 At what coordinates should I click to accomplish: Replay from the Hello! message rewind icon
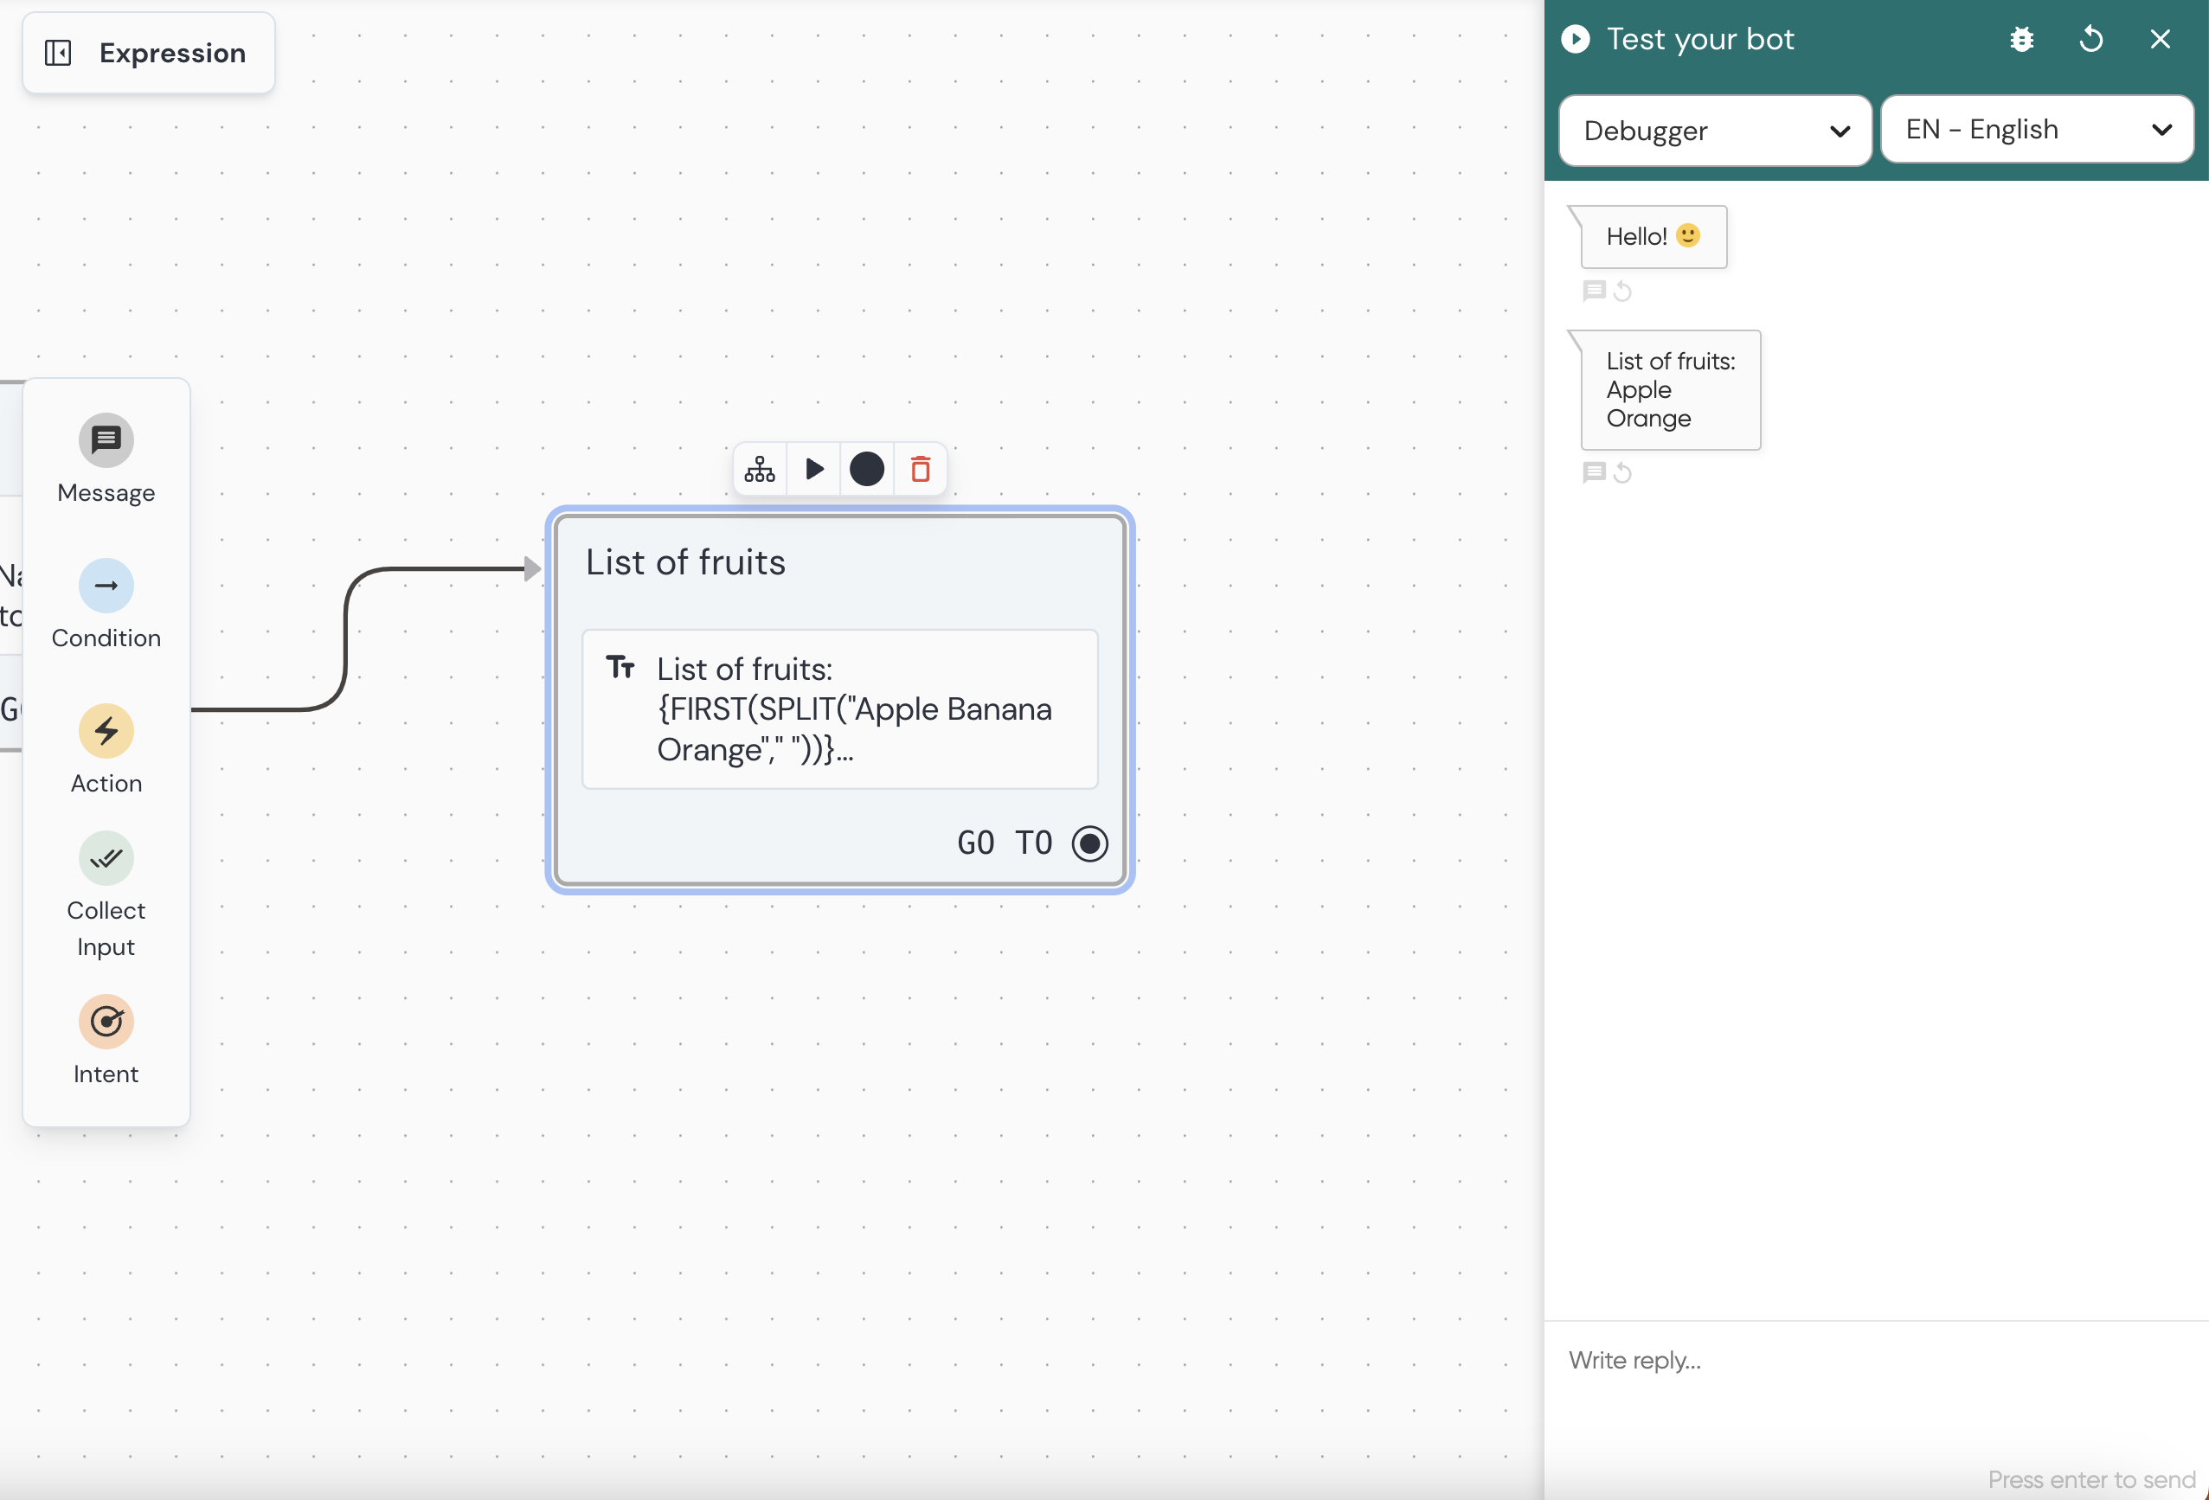pos(1622,291)
